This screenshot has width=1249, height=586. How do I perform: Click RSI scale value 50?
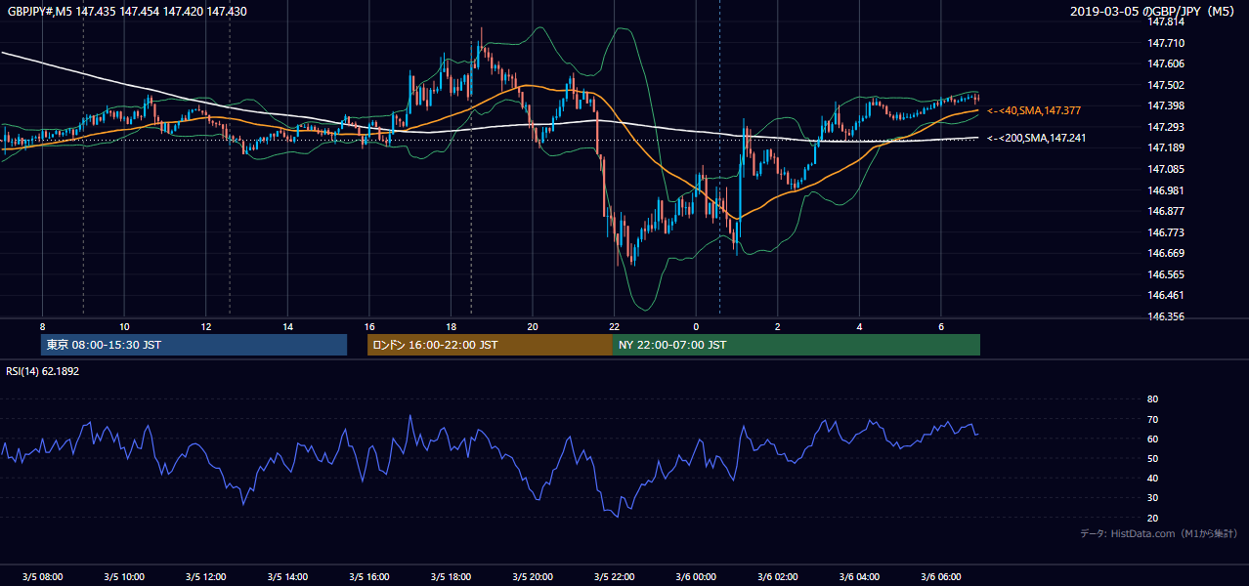pyautogui.click(x=1152, y=458)
